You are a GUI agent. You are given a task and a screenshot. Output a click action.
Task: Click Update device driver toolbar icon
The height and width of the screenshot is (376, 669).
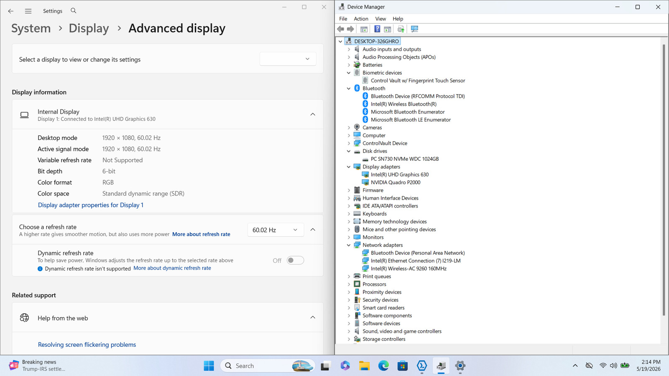[x=401, y=29]
